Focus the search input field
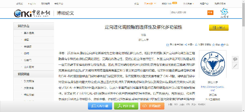Screen dimensions: 245x112 pyautogui.click(x=188, y=13)
